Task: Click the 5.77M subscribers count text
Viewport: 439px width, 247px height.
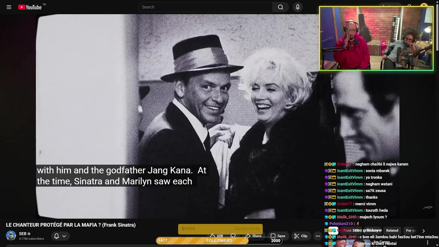Action: click(32, 239)
